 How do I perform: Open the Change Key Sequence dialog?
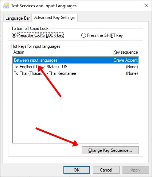click(x=110, y=150)
